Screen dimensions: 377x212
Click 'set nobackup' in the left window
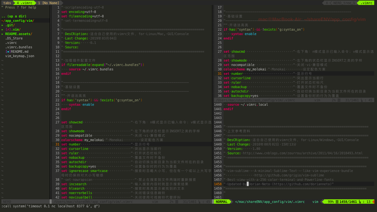click(73, 158)
